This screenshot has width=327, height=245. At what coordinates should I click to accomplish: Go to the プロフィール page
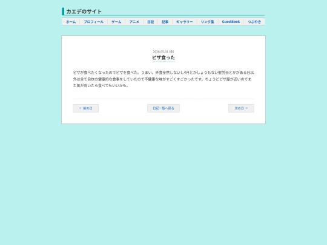coord(93,22)
